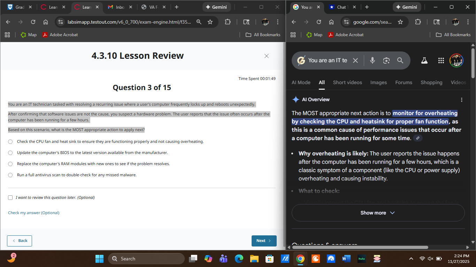This screenshot has height=267, width=476.
Task: Switch to the Shopping search tab
Action: (x=431, y=82)
